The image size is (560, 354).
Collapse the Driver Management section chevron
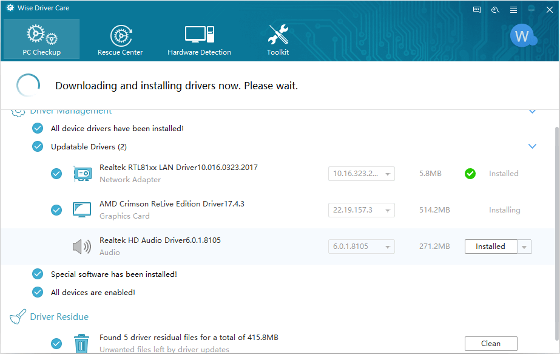532,111
